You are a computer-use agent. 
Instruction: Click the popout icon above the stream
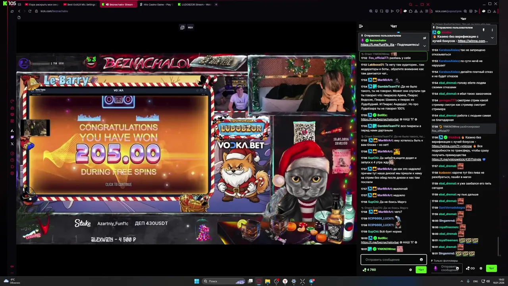tap(182, 27)
